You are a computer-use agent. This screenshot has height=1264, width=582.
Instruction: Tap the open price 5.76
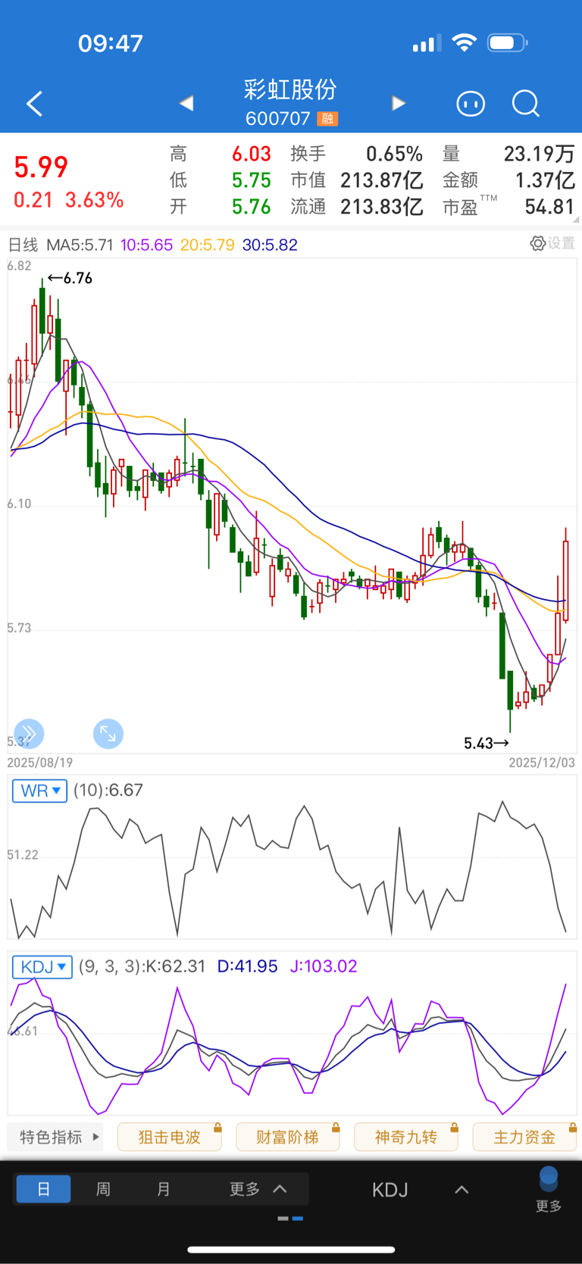(252, 207)
